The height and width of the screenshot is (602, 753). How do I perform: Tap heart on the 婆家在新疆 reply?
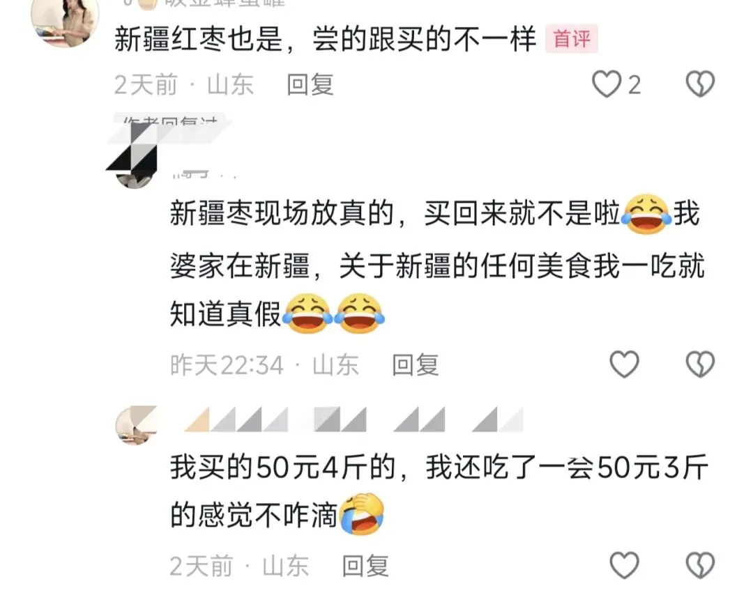point(624,364)
